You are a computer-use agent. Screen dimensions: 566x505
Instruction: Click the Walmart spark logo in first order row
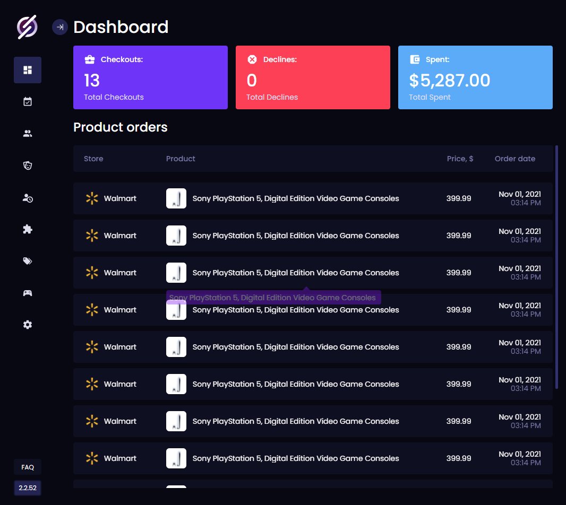92,198
